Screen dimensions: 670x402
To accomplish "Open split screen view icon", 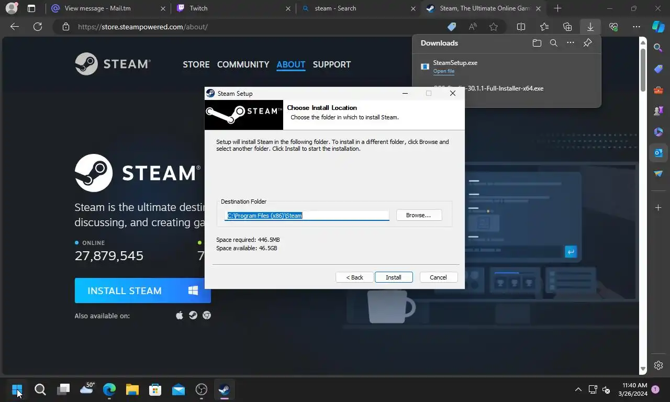I will tap(521, 27).
